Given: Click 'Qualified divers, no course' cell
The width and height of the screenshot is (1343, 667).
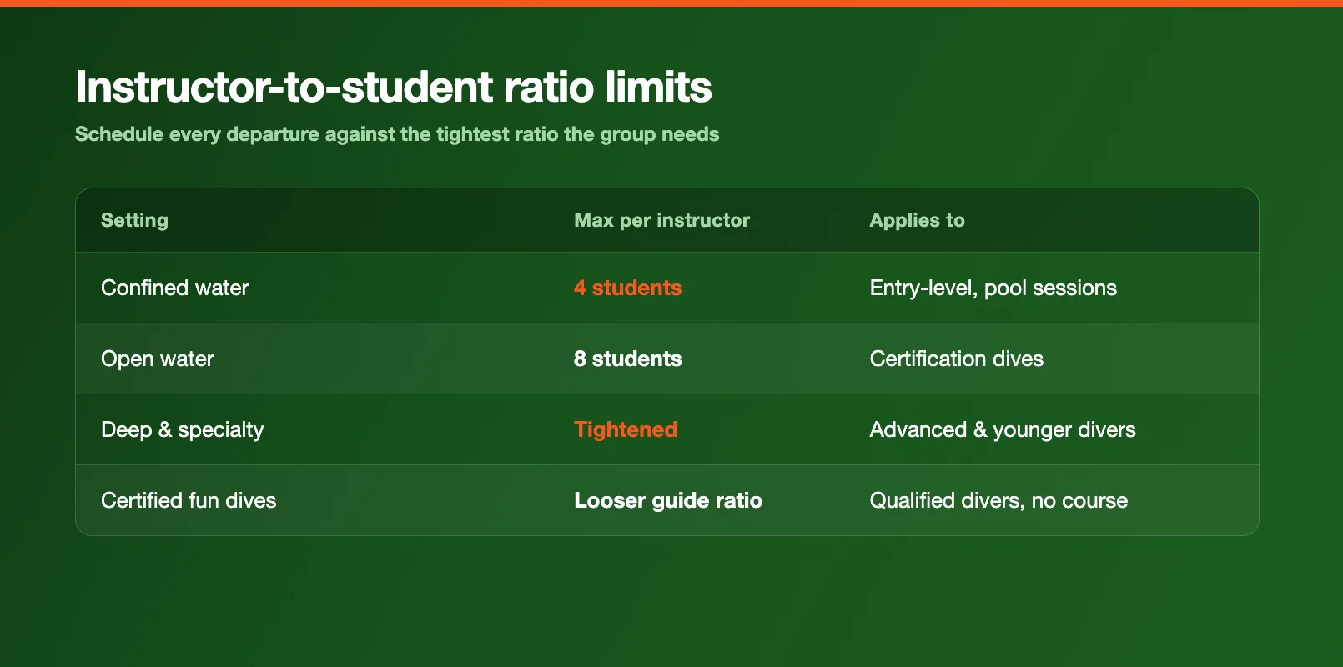Looking at the screenshot, I should point(998,500).
